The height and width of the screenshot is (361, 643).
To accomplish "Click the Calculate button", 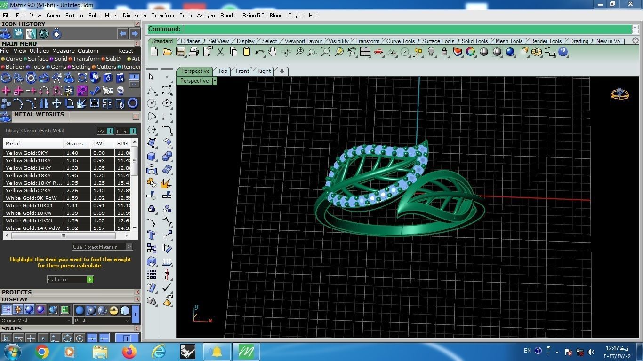I will pyautogui.click(x=71, y=279).
